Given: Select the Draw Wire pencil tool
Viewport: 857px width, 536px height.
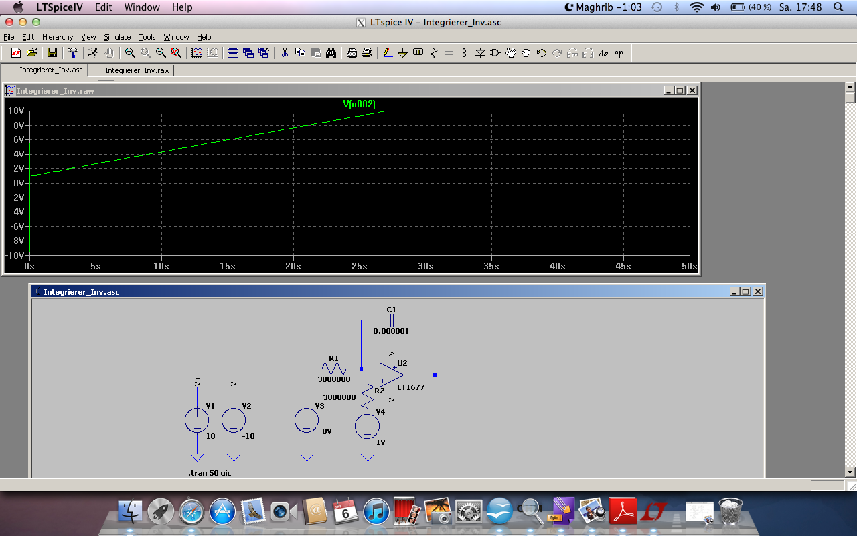Looking at the screenshot, I should click(x=388, y=53).
